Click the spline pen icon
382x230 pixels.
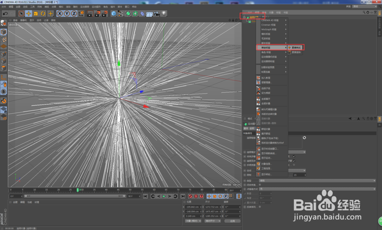(121, 14)
